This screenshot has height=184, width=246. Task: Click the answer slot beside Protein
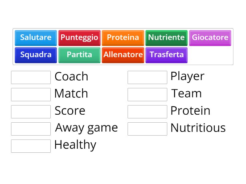pyautogui.click(x=147, y=111)
